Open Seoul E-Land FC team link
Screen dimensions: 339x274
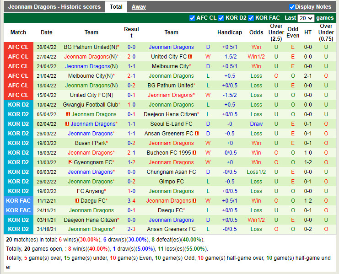[x=171, y=124]
